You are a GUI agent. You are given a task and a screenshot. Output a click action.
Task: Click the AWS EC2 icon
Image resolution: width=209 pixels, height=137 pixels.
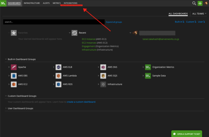(14, 84)
